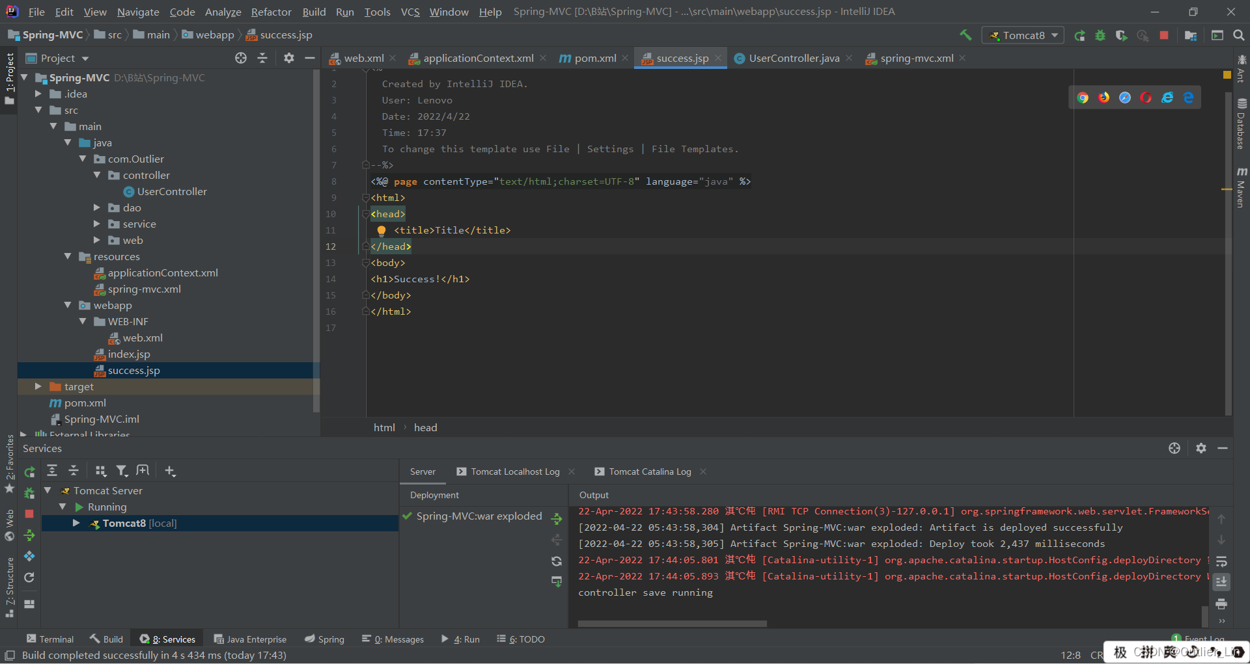Click the Print icon in the Output console
The image size is (1250, 664).
[x=1221, y=604]
